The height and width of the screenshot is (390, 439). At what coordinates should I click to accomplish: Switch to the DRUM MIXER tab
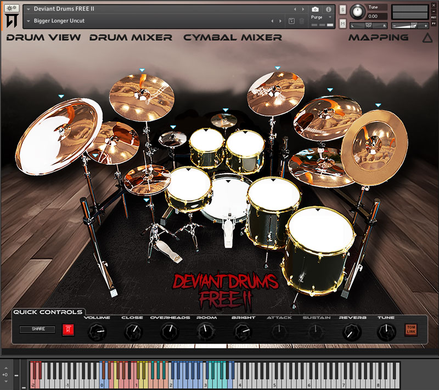tap(131, 37)
